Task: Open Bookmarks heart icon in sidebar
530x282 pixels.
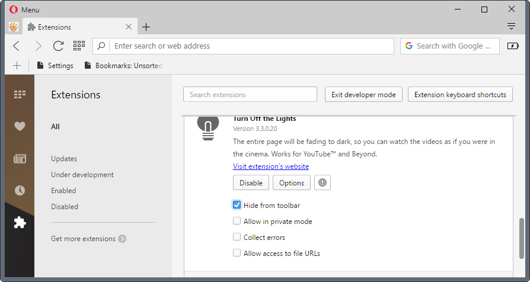Action: [x=20, y=126]
